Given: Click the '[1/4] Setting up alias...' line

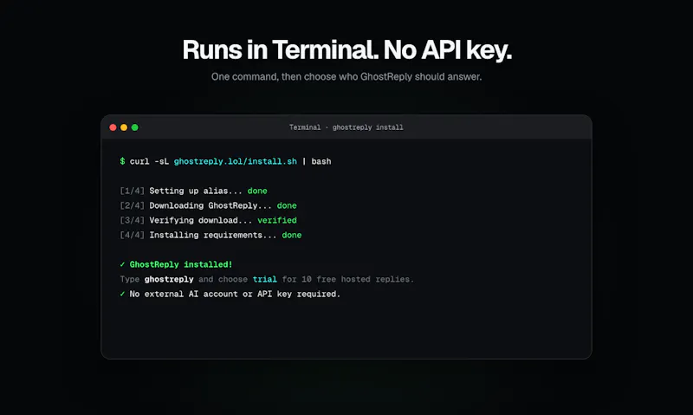Looking at the screenshot, I should point(193,191).
